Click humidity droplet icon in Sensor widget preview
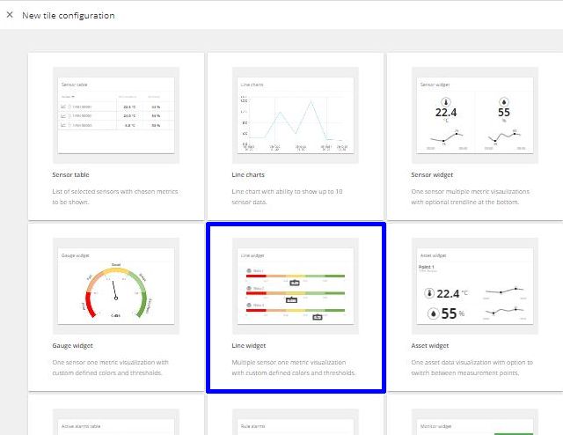The image size is (563, 435). tap(504, 101)
